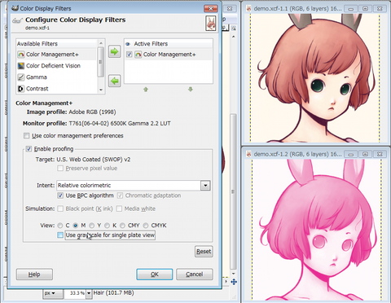Toggle Use BPC algorithm checkbox
Viewport: 391px width, 303px height.
click(60, 195)
